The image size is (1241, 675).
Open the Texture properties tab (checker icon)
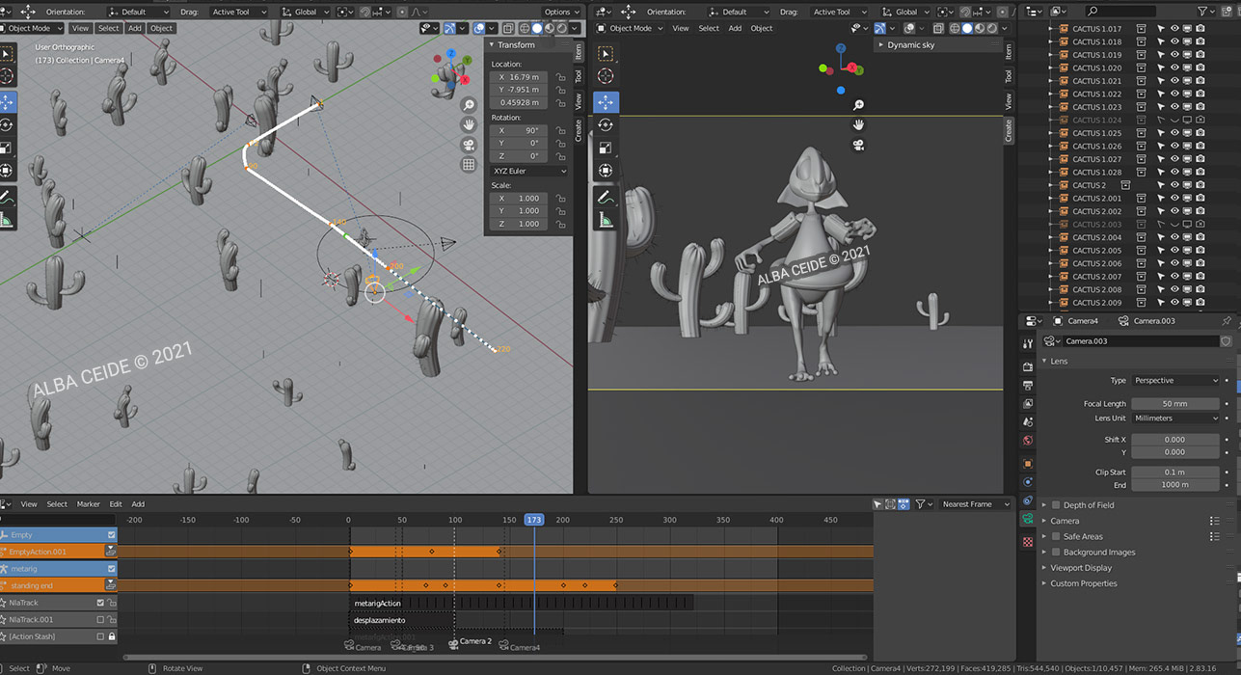tap(1028, 542)
